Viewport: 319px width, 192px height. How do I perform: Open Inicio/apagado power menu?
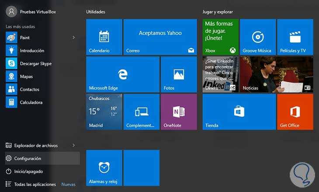pos(42,171)
